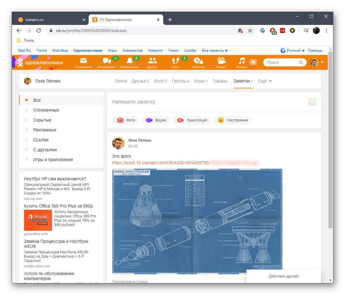Bookmark page with star icon
Image resolution: width=345 pixels, height=295 pixels.
[x=250, y=30]
